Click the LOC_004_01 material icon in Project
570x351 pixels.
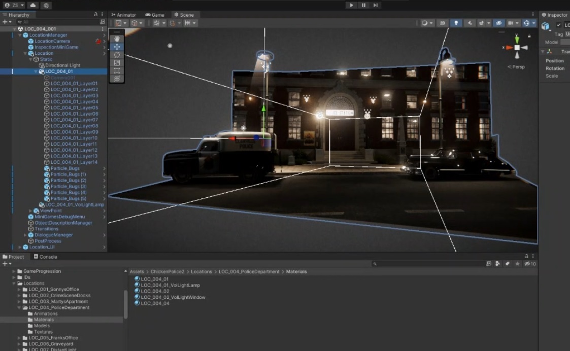(x=137, y=278)
